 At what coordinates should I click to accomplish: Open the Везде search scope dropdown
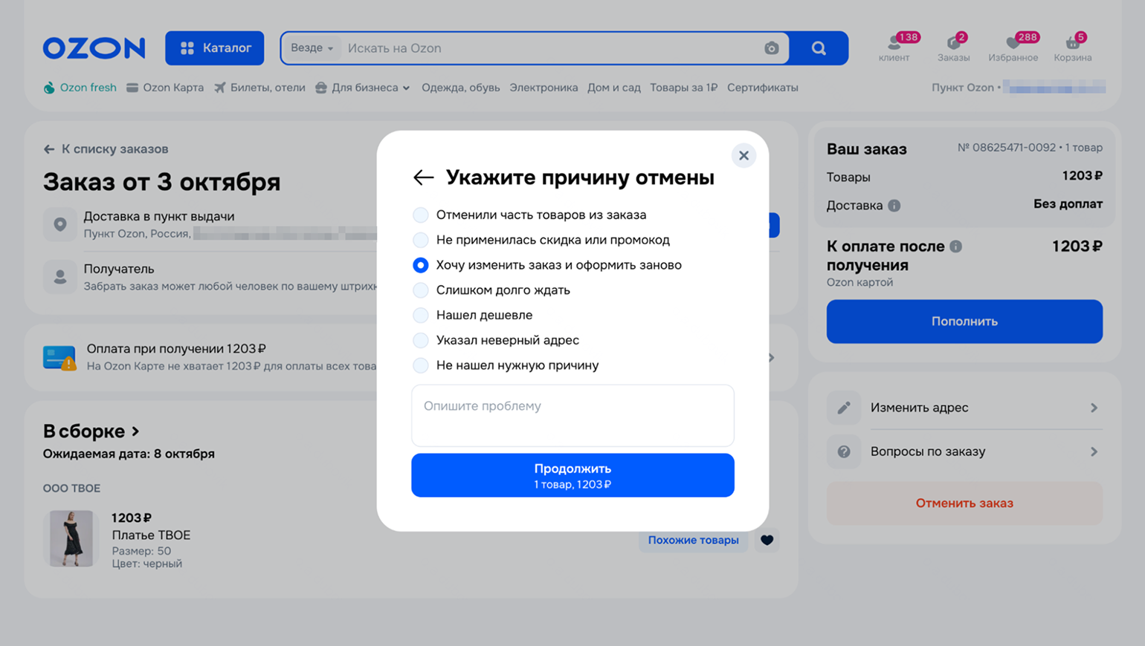[312, 48]
